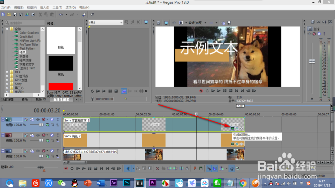Switch to the 转场 tab
Viewport: 335px width, 188px height.
(24, 99)
